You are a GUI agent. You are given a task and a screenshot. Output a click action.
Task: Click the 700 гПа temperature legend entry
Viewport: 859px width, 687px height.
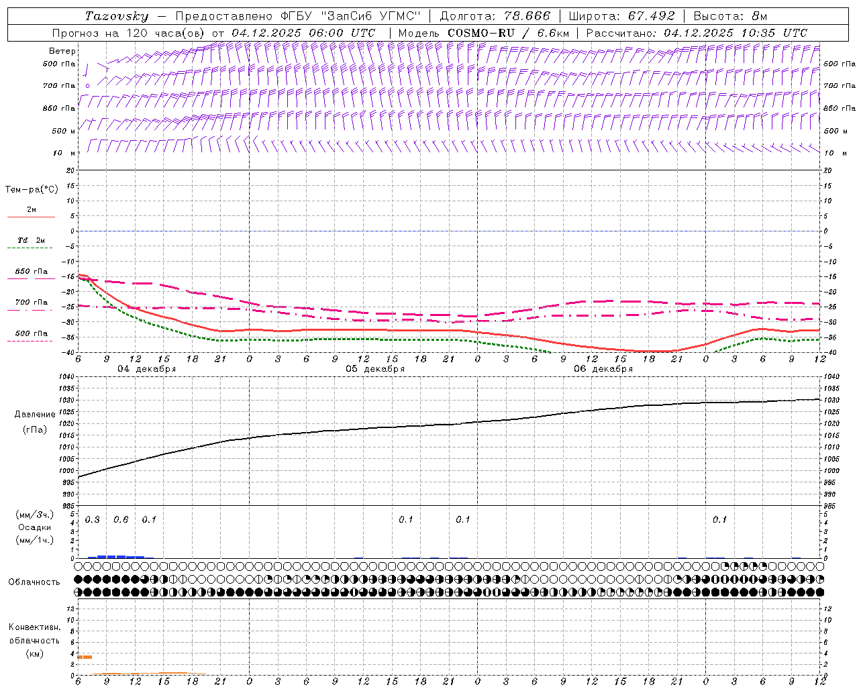[31, 303]
